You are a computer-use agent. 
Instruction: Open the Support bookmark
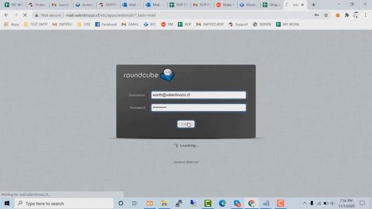pos(238,24)
